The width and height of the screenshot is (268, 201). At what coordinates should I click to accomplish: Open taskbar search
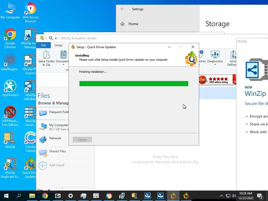19,196
